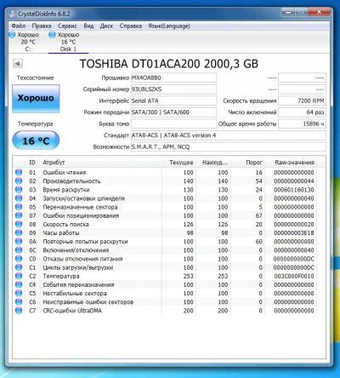Open the Сервис menu
The height and width of the screenshot is (378, 340).
[x=67, y=26]
